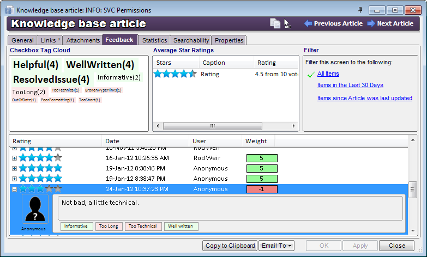427x257 pixels.
Task: Click the feedback list vertical scrollbar thumb
Action: pyautogui.click(x=413, y=189)
